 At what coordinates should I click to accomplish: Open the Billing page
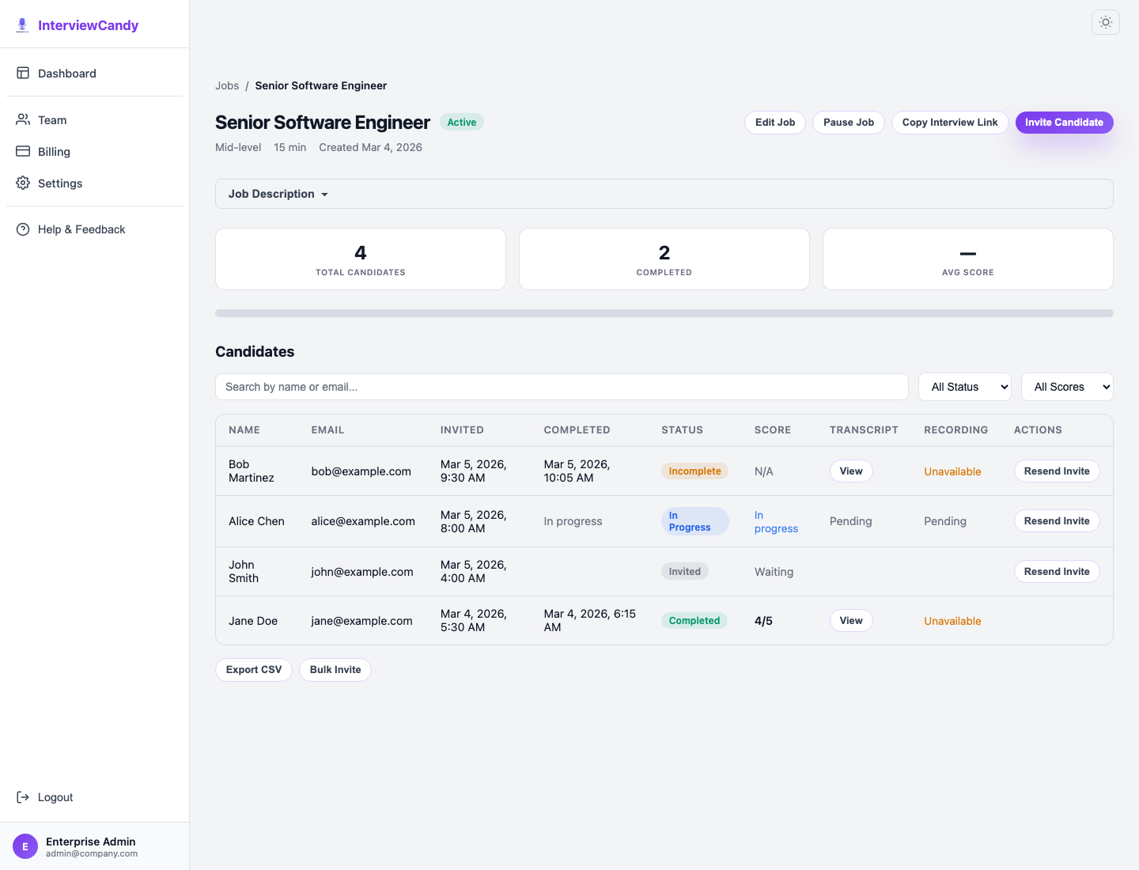pyautogui.click(x=95, y=151)
